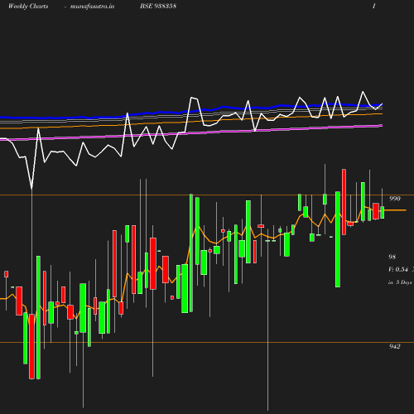Screen dimensions: 414x414
Task: Click the "munafasutra.in" site name
Action: [x=92, y=6]
